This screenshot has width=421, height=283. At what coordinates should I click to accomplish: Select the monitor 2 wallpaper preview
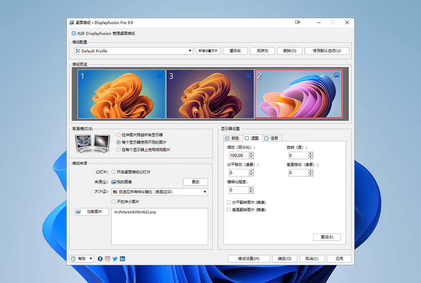[299, 94]
